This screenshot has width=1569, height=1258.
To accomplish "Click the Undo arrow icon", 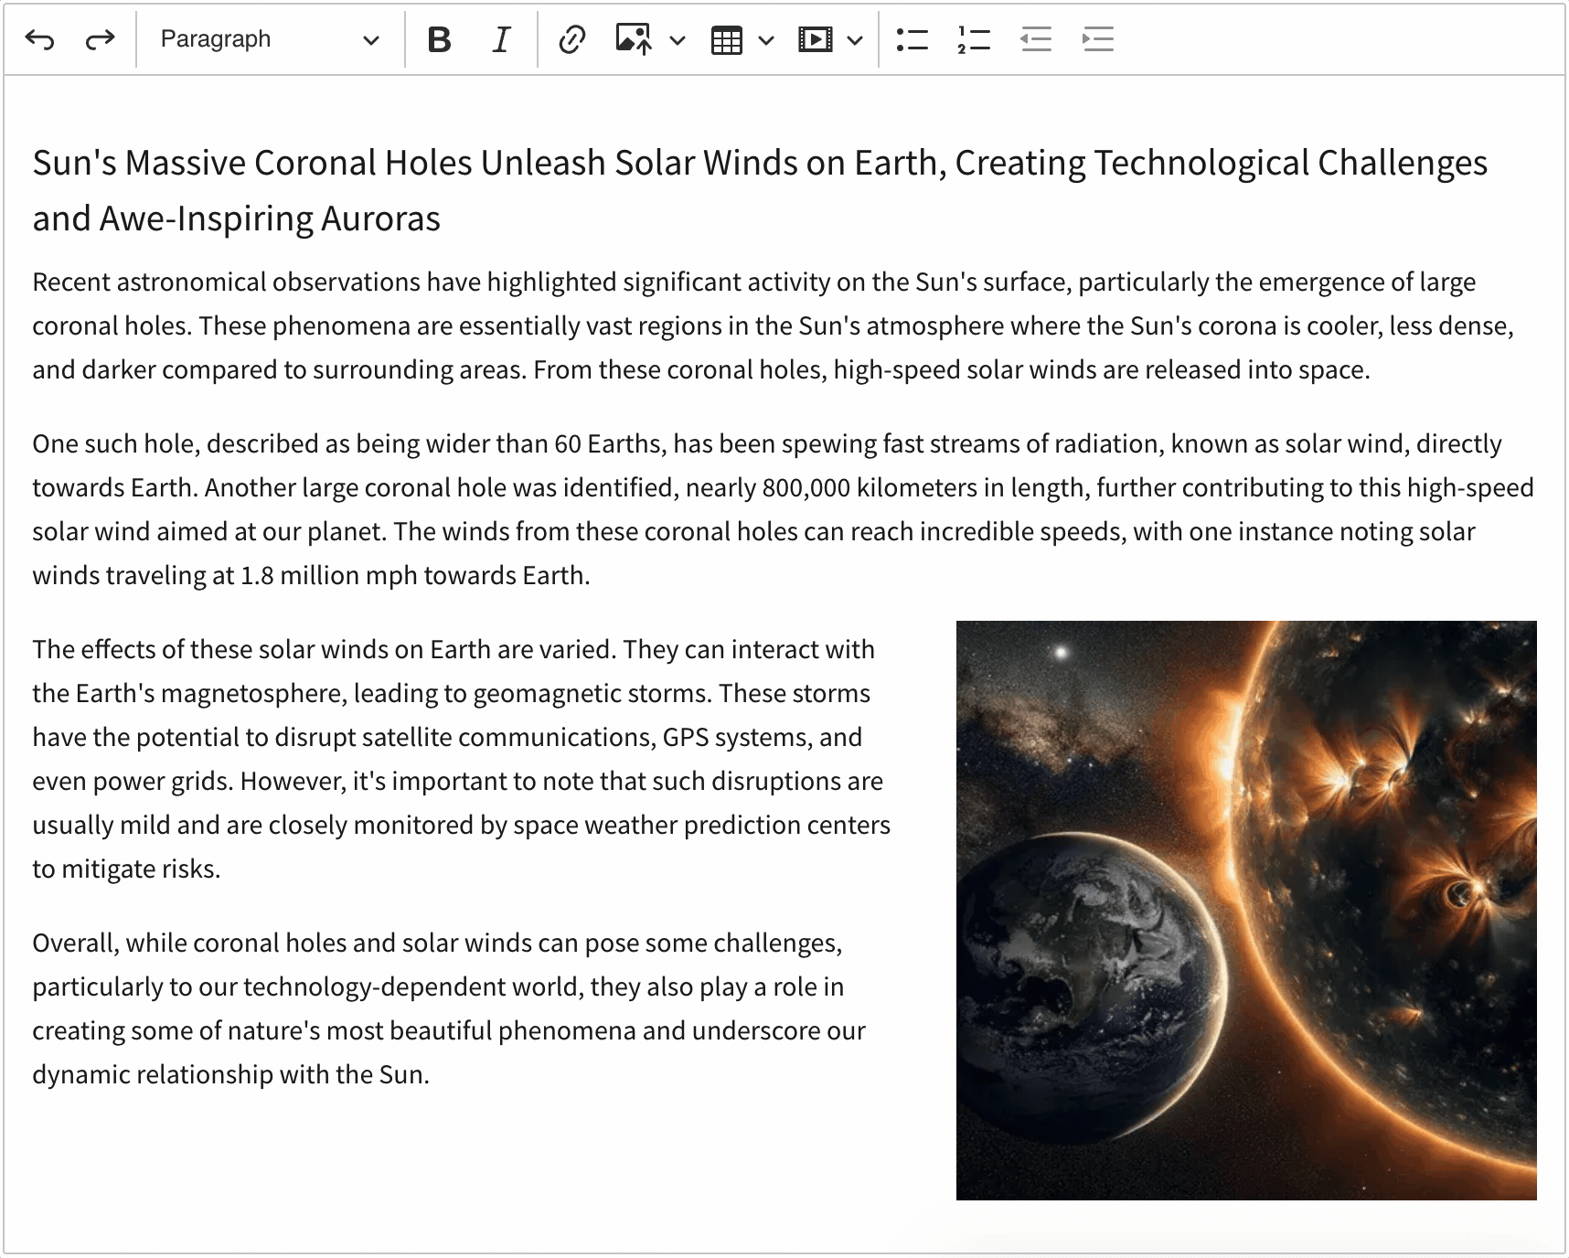I will click(40, 39).
